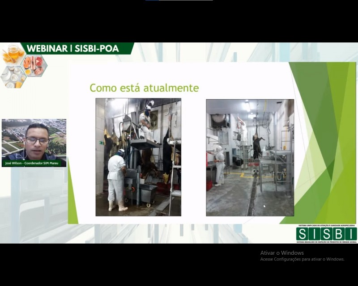The width and height of the screenshot is (358, 286).
Task: Select the WEBINAR | SISBI-POA banner
Action: pos(77,48)
